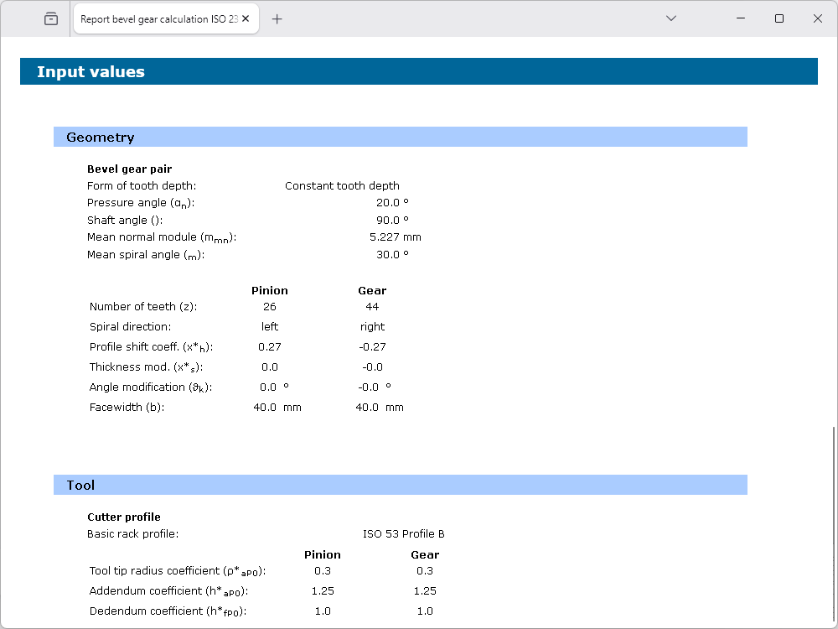Screen dimensions: 838x629
Task: Add a new browser tab
Action: (277, 18)
